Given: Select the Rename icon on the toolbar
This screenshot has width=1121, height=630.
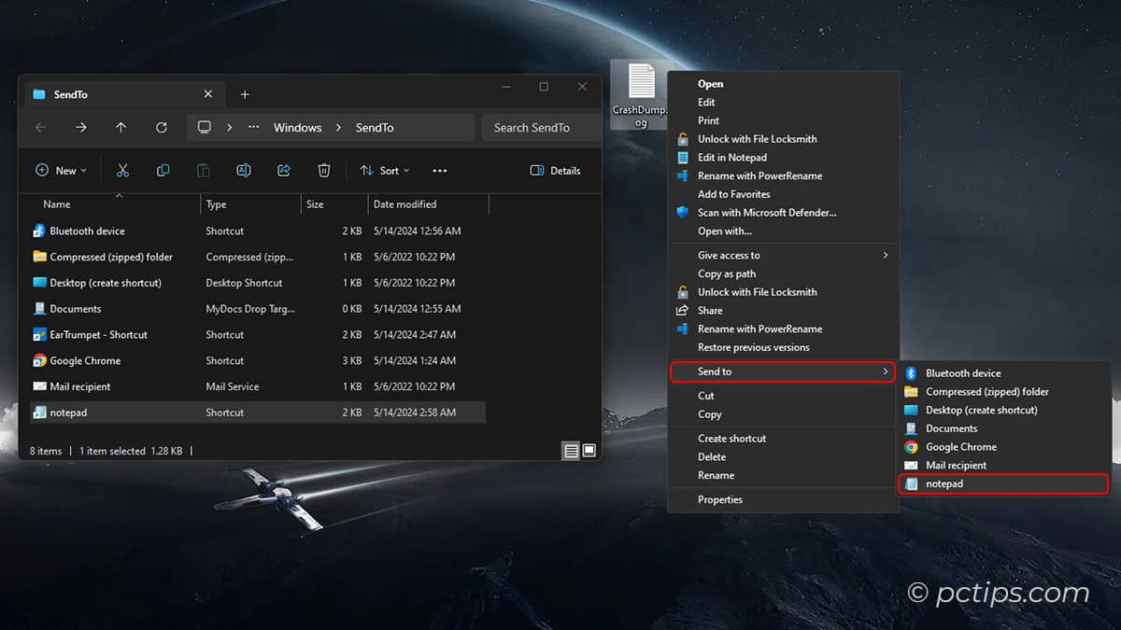Looking at the screenshot, I should point(244,170).
